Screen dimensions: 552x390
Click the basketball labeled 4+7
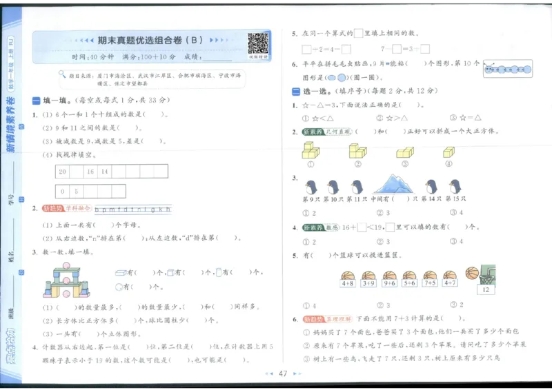[450, 279]
